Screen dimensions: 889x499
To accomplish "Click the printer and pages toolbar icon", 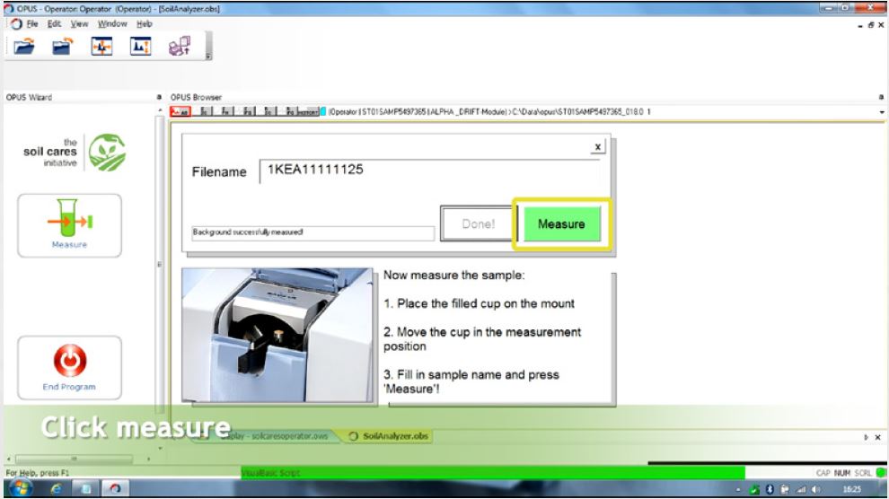I will click(180, 46).
